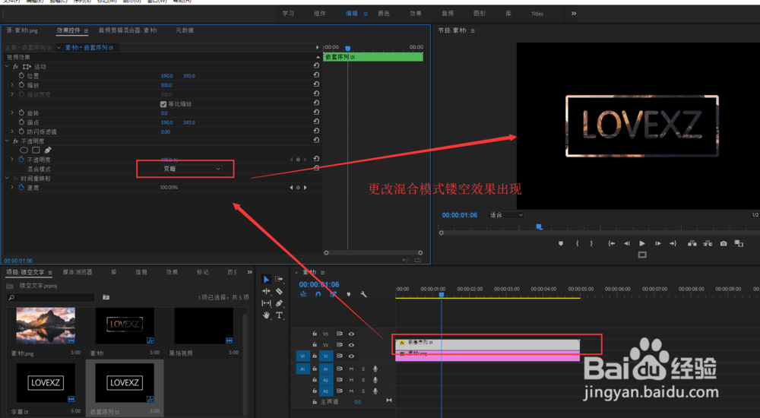Toggle animation stopwatch for 位置
This screenshot has width=760, height=418.
point(21,76)
